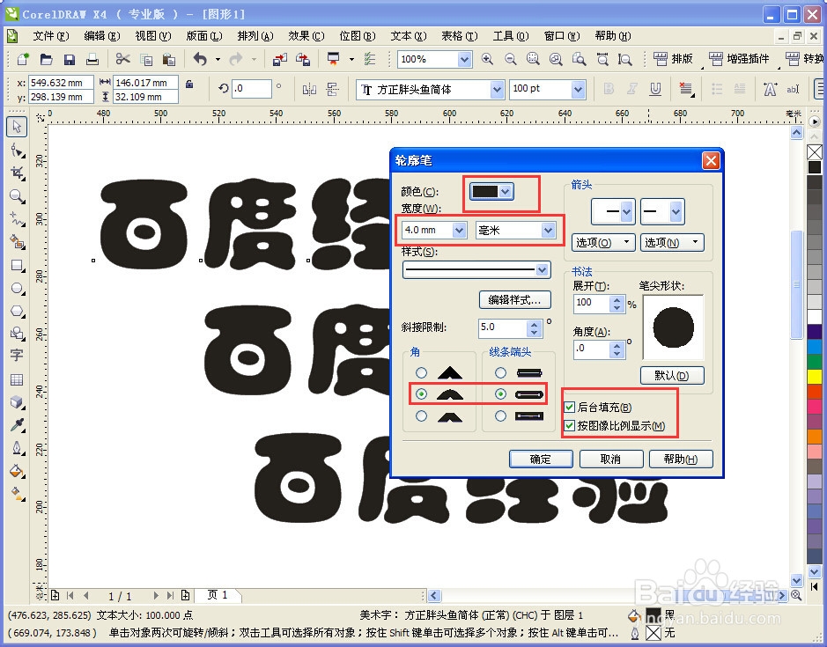Viewport: 827px width, 647px height.
Task: Select the Shape edit tool
Action: [17, 151]
